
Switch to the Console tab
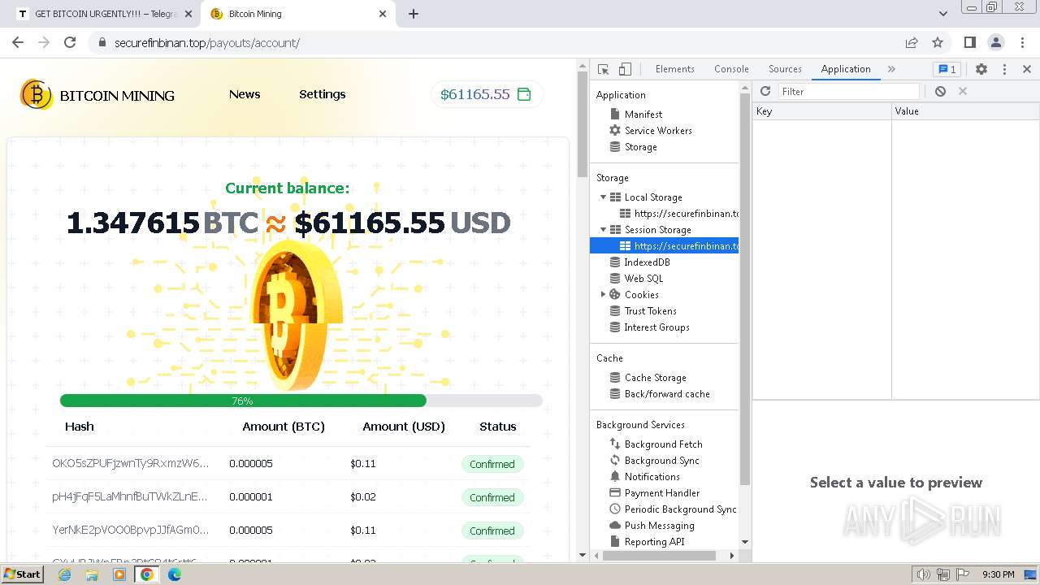731,69
